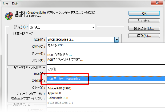The height and width of the screenshot is (112, 165).
Task: Click the CMYK(C) label in 作業用スペース
Action: tap(39, 47)
